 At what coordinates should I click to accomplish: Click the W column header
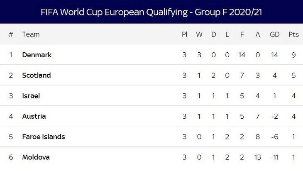(x=199, y=34)
